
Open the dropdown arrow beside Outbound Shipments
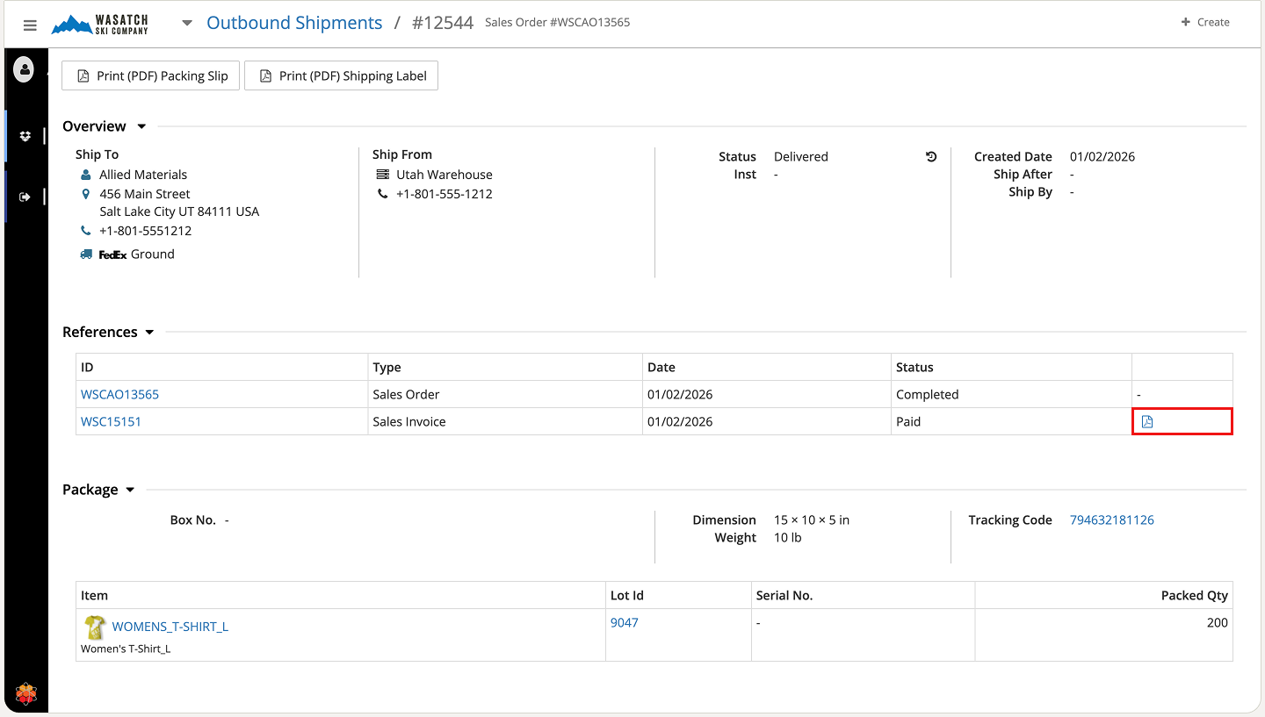pos(187,24)
